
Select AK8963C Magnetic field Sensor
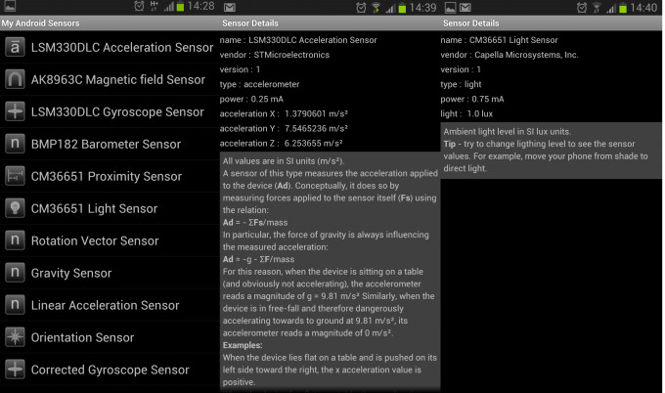pos(119,80)
